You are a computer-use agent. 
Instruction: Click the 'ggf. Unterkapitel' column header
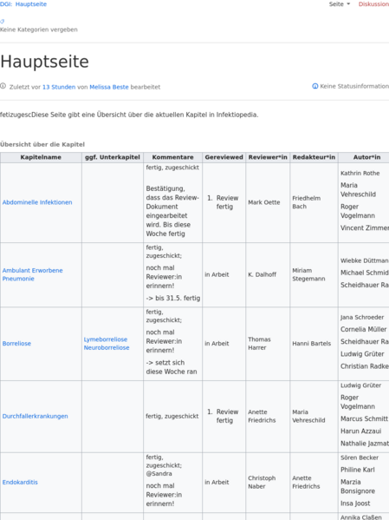pyautogui.click(x=113, y=157)
